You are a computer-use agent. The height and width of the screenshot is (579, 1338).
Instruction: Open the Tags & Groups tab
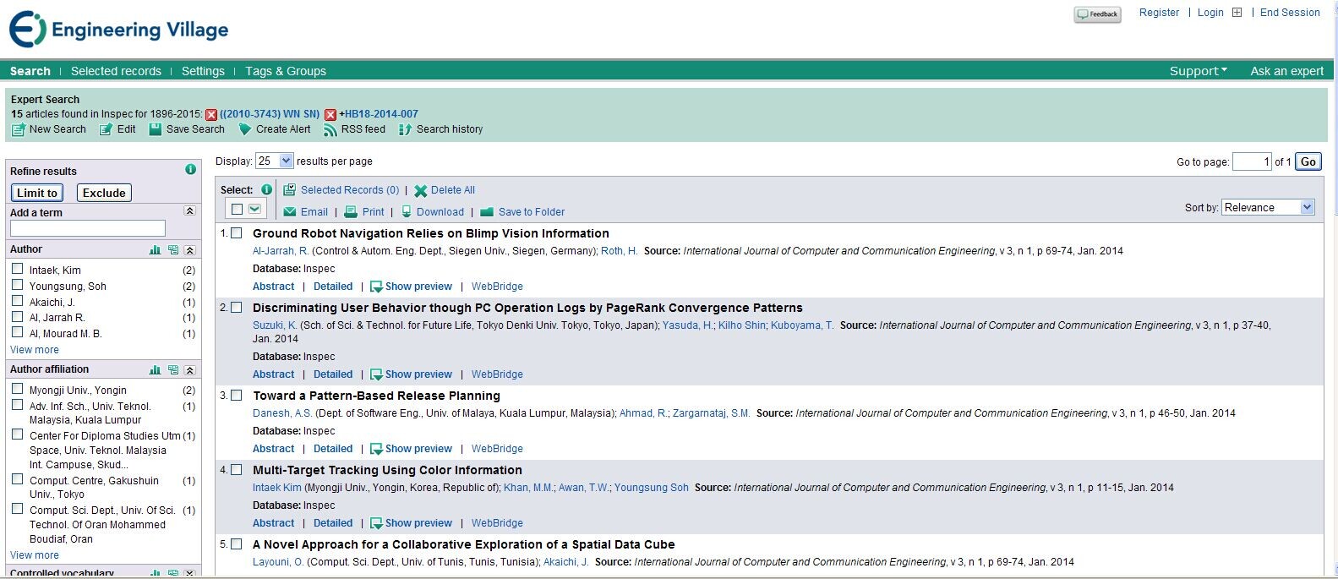[286, 71]
